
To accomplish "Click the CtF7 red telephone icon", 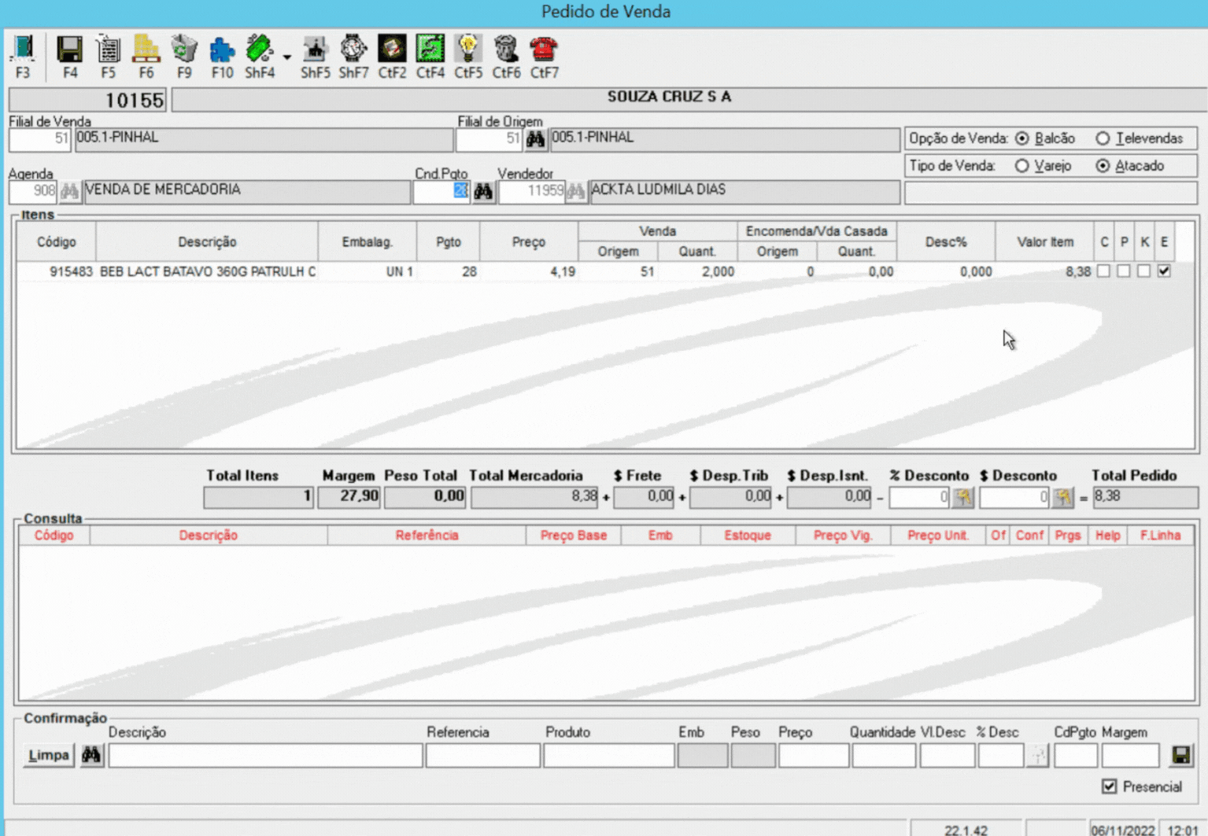I will [544, 50].
